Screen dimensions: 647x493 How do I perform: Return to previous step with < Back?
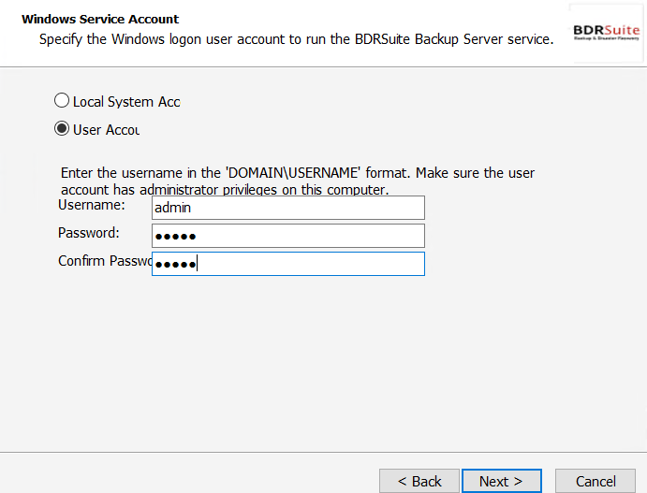419,481
